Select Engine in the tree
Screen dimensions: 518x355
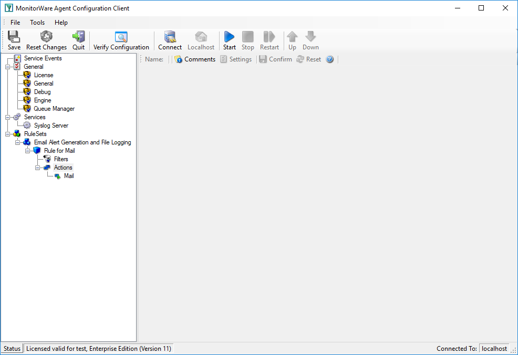pos(43,100)
